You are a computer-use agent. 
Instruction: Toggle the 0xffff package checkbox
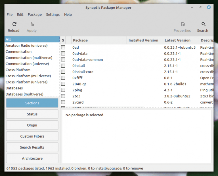click(x=63, y=78)
